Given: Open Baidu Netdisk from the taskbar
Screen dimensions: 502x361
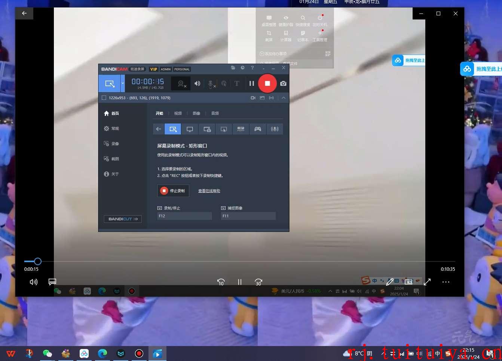Looking at the screenshot, I should click(84, 354).
